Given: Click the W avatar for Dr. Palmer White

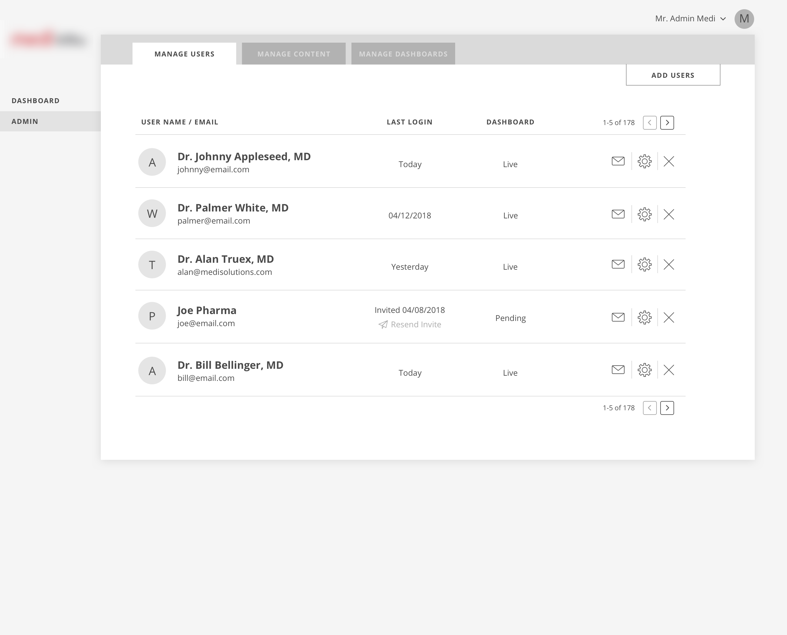Looking at the screenshot, I should click(x=152, y=213).
